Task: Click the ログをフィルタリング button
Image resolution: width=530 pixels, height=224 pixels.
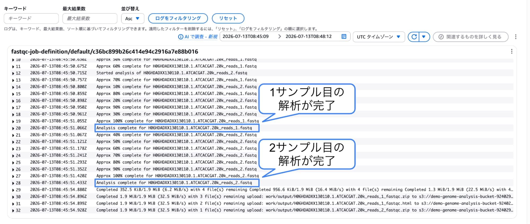Action: tap(178, 18)
